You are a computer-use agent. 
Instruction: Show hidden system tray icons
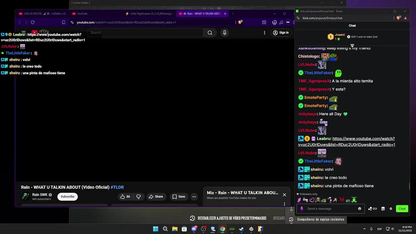click(364, 229)
